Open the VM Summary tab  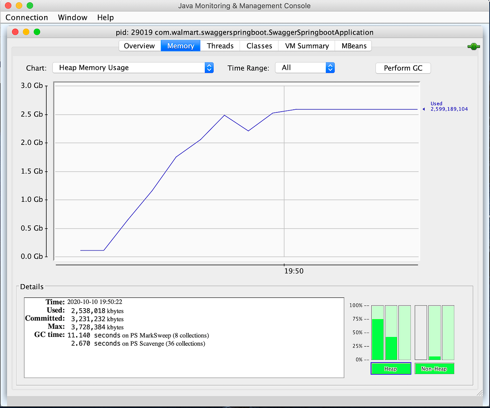(306, 46)
